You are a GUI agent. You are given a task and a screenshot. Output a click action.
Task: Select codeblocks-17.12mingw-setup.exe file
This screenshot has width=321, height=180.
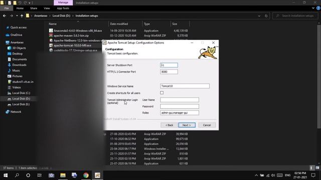[x=75, y=50]
